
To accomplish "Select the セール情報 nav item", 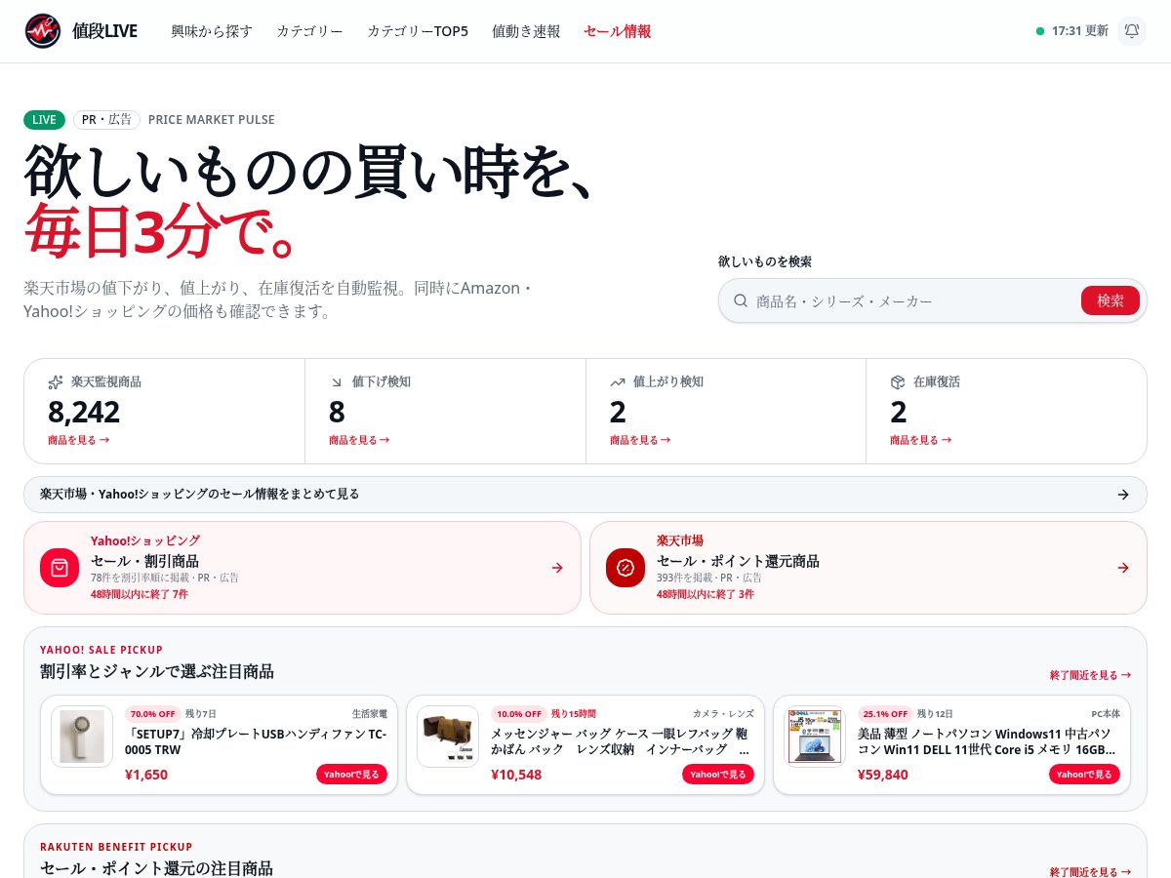I will 617,31.
